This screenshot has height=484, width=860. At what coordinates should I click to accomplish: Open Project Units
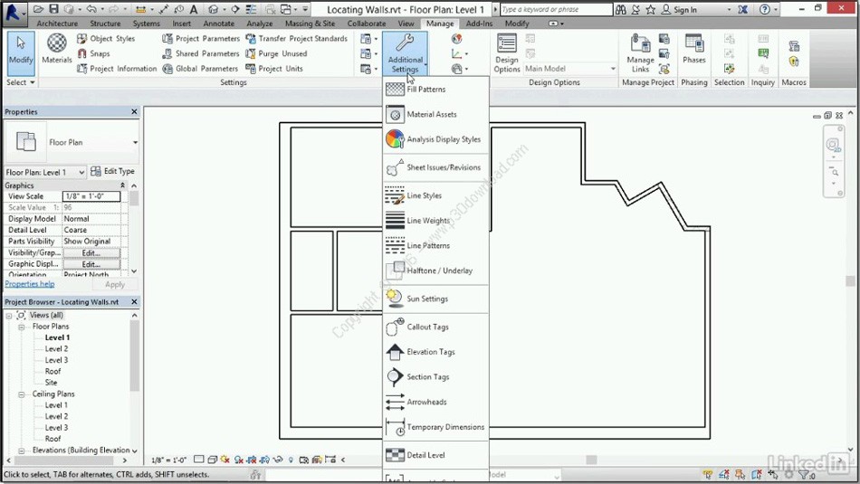(273, 69)
